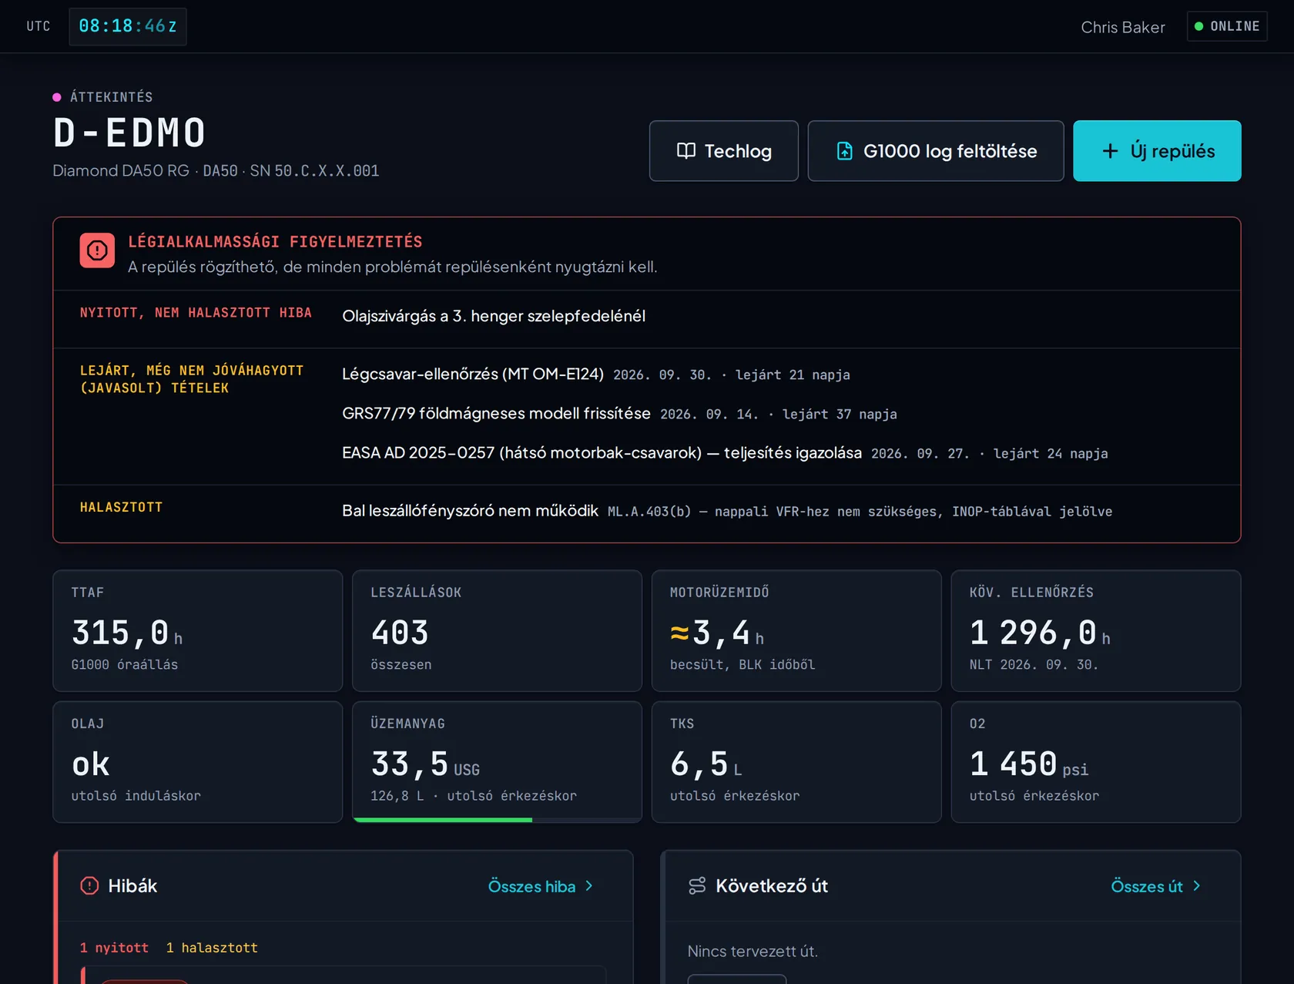Click the G1000 log upload file icon
Viewport: 1294px width, 984px height.
pyautogui.click(x=845, y=151)
